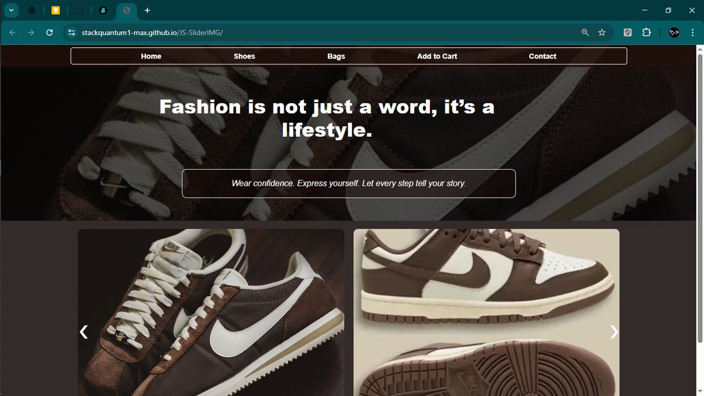Go to Home in site navigation
The width and height of the screenshot is (704, 396).
(x=151, y=56)
